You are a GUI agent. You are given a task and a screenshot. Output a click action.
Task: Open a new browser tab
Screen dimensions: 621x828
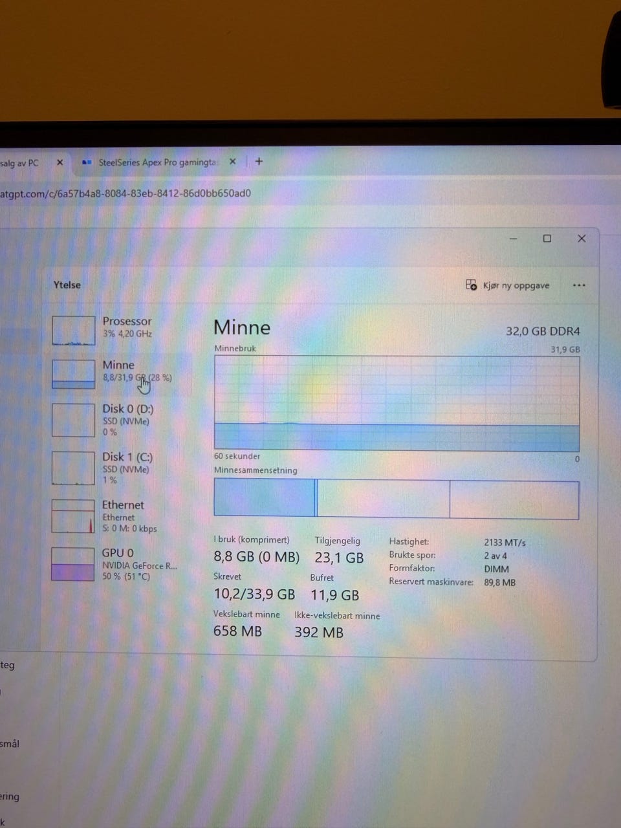(259, 161)
